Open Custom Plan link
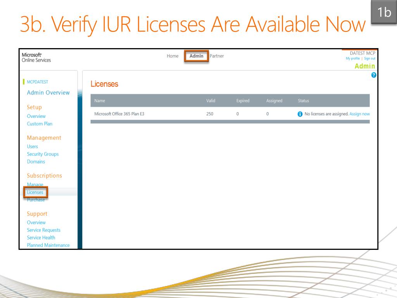Viewport: 397px width, 298px height. pos(40,124)
